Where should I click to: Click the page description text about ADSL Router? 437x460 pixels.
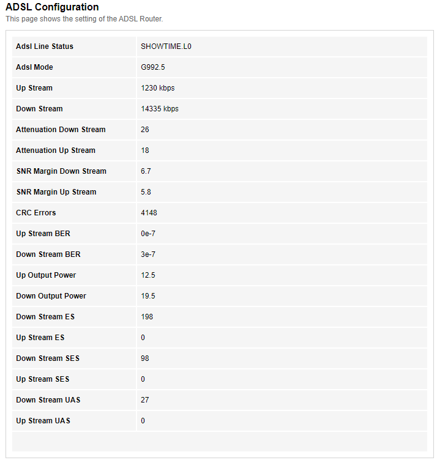coord(84,19)
